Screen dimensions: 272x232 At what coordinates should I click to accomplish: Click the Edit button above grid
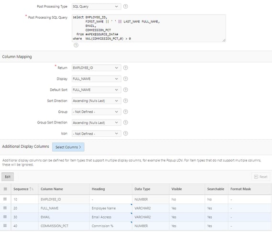pyautogui.click(x=8, y=177)
